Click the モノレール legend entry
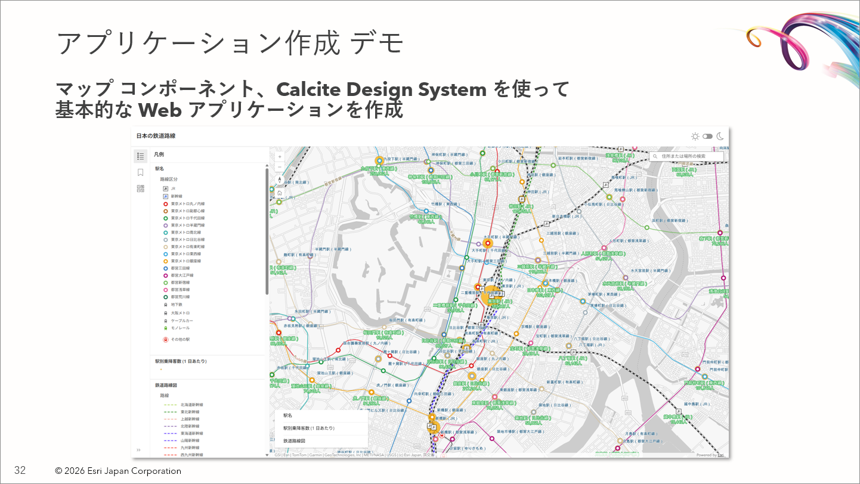Screen dimensions: 860x484 click(x=175, y=328)
